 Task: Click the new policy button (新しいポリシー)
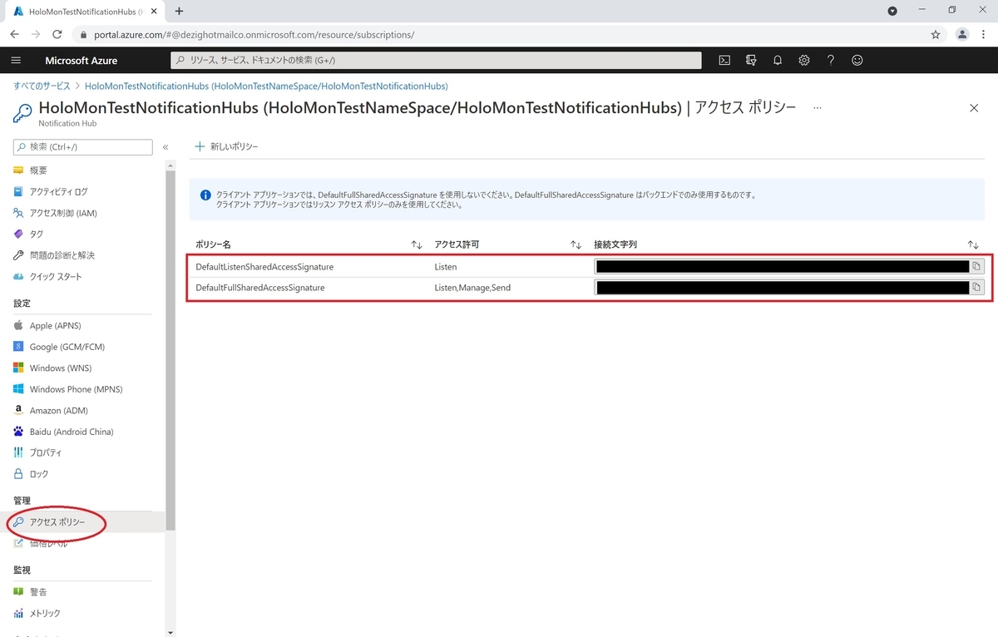[x=226, y=146]
